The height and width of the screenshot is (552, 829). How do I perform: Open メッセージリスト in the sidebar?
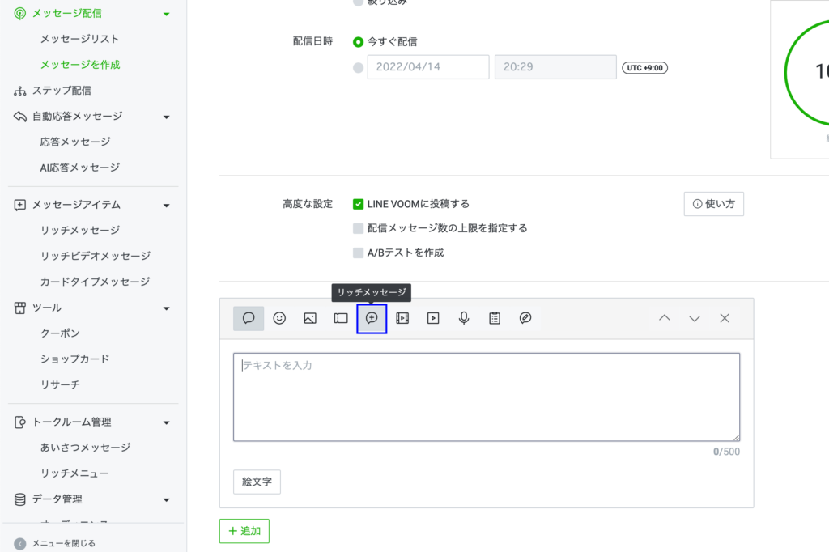[80, 39]
